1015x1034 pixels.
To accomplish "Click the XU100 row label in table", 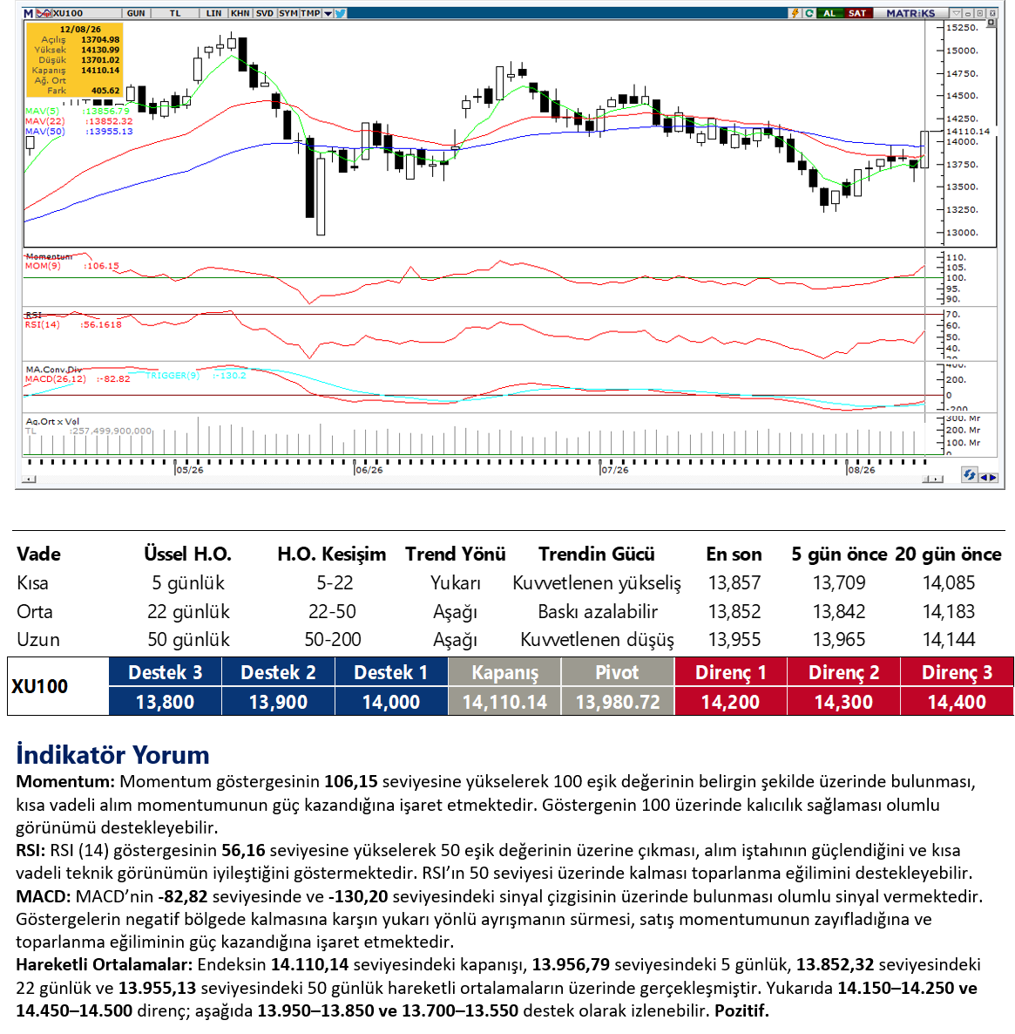I will 40,686.
